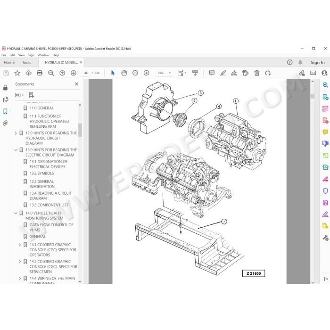Find current bookmark using the bookmarks panel icon
330x330 pixels.
point(32,95)
